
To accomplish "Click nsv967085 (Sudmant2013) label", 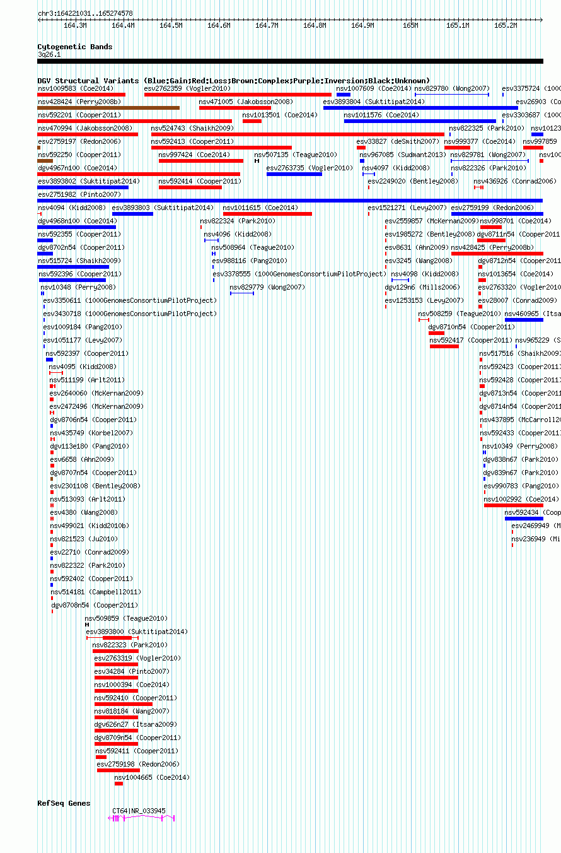I will pyautogui.click(x=403, y=155).
